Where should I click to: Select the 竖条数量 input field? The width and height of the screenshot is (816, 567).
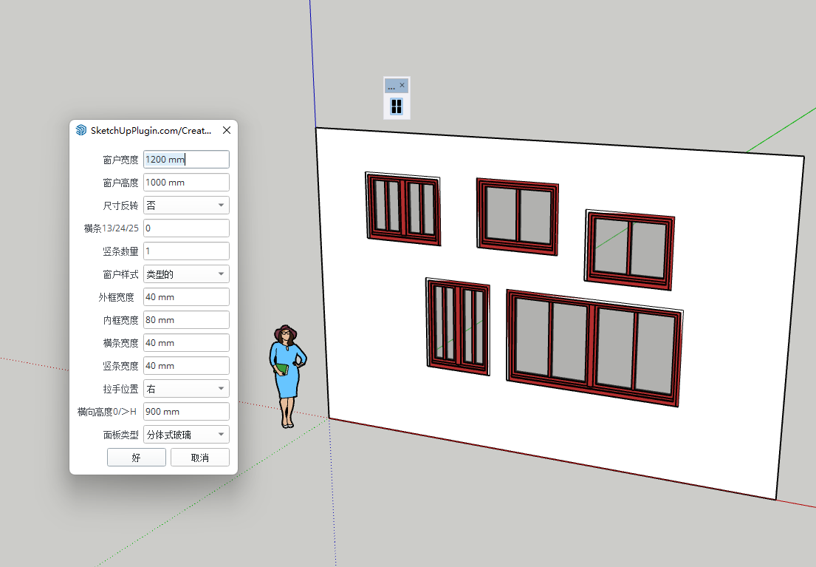tap(186, 251)
